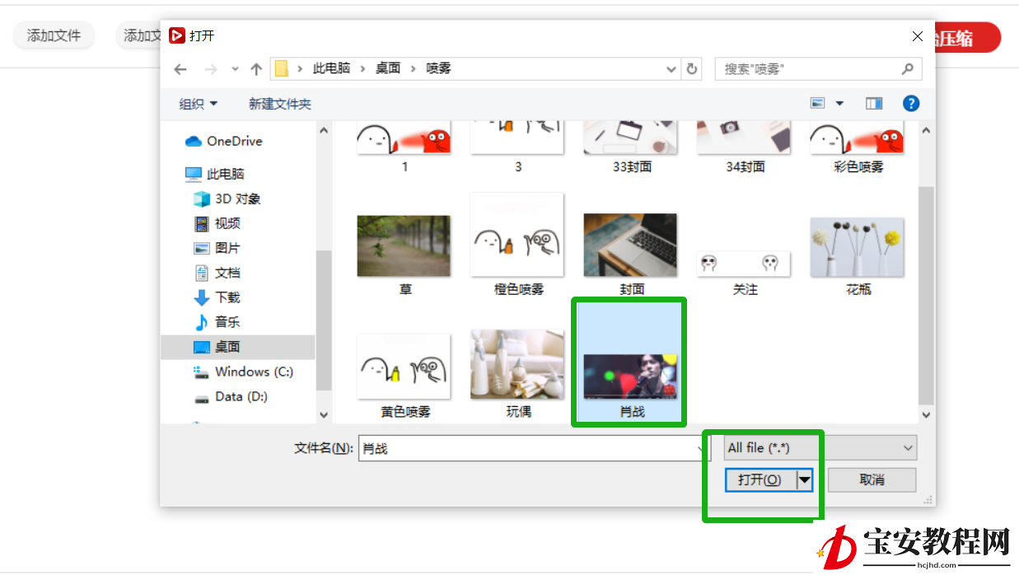Refresh the 喷雾 folder view
This screenshot has height=575, width=1019.
pyautogui.click(x=692, y=69)
